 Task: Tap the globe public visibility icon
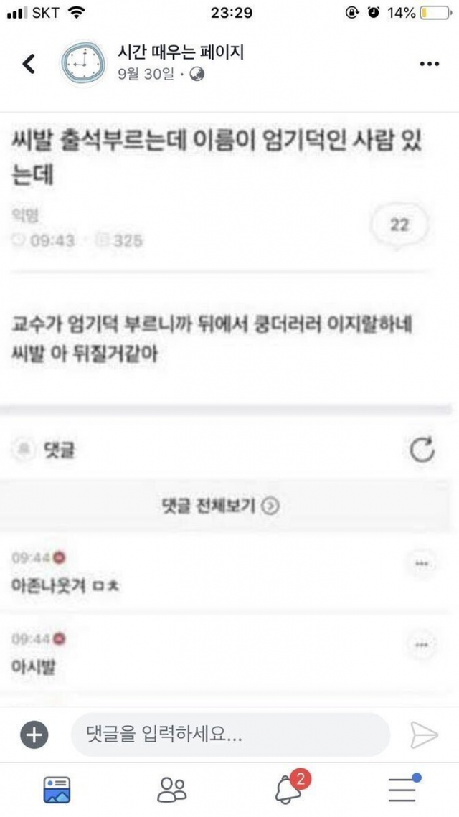click(197, 75)
